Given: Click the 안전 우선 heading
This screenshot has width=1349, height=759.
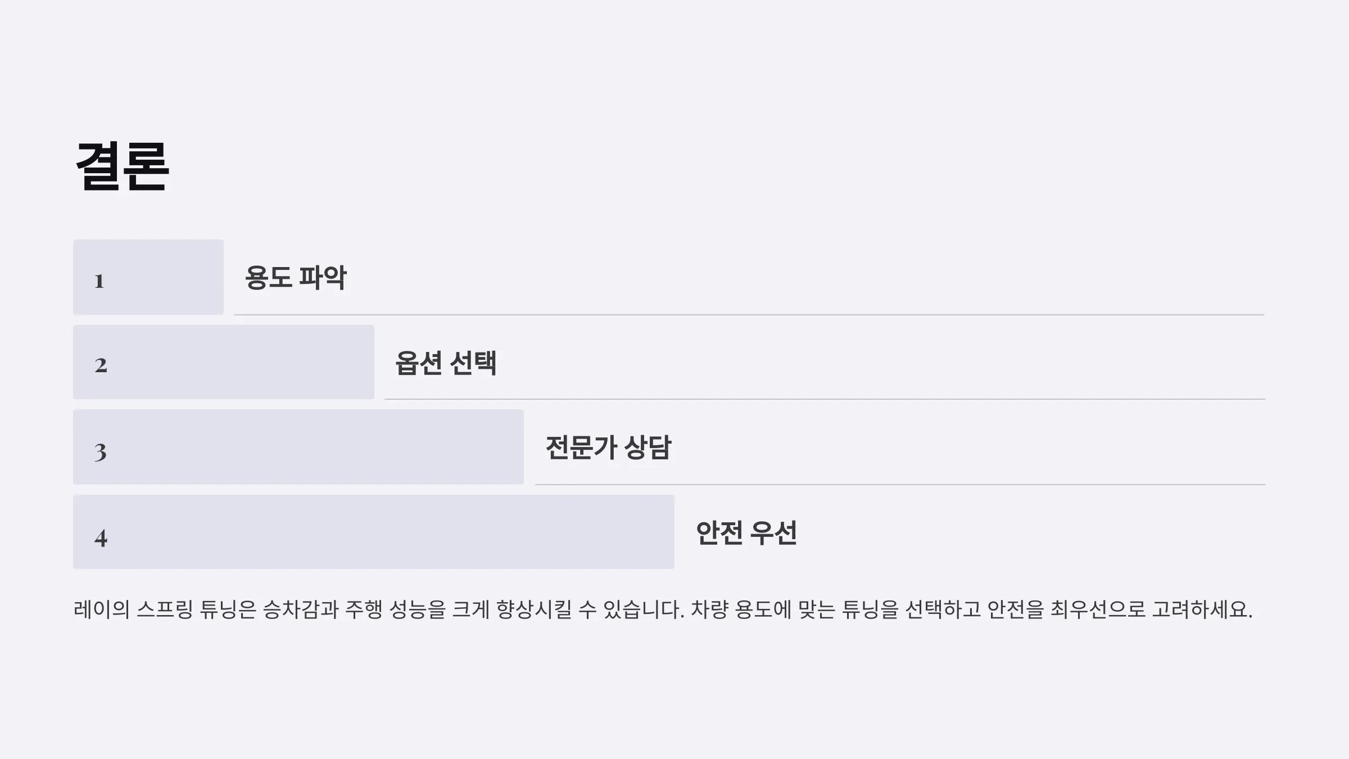Looking at the screenshot, I should [x=746, y=532].
